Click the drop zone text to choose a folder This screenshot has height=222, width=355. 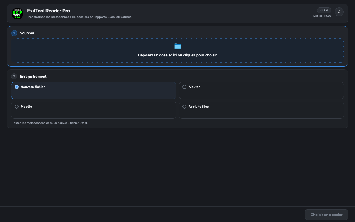pyautogui.click(x=177, y=55)
